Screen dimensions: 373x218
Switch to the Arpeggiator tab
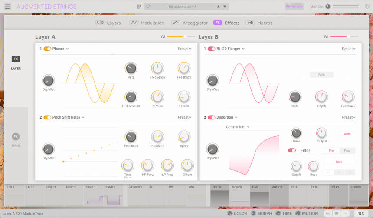(190, 23)
